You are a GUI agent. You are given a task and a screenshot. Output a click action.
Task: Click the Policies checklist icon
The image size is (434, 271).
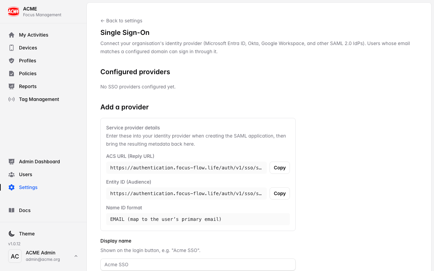click(x=12, y=74)
